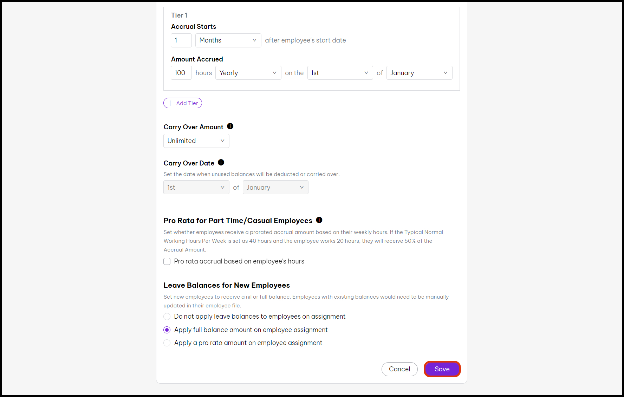The height and width of the screenshot is (397, 624).
Task: Click the Accrual Starts number field
Action: click(181, 40)
